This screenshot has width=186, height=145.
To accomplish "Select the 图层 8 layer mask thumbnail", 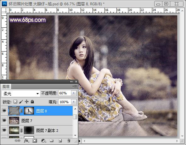I will [29, 111].
